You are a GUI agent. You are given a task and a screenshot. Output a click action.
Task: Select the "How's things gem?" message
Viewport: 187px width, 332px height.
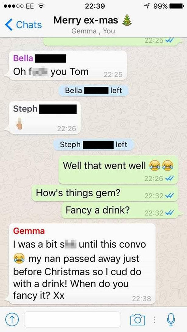click(x=105, y=193)
